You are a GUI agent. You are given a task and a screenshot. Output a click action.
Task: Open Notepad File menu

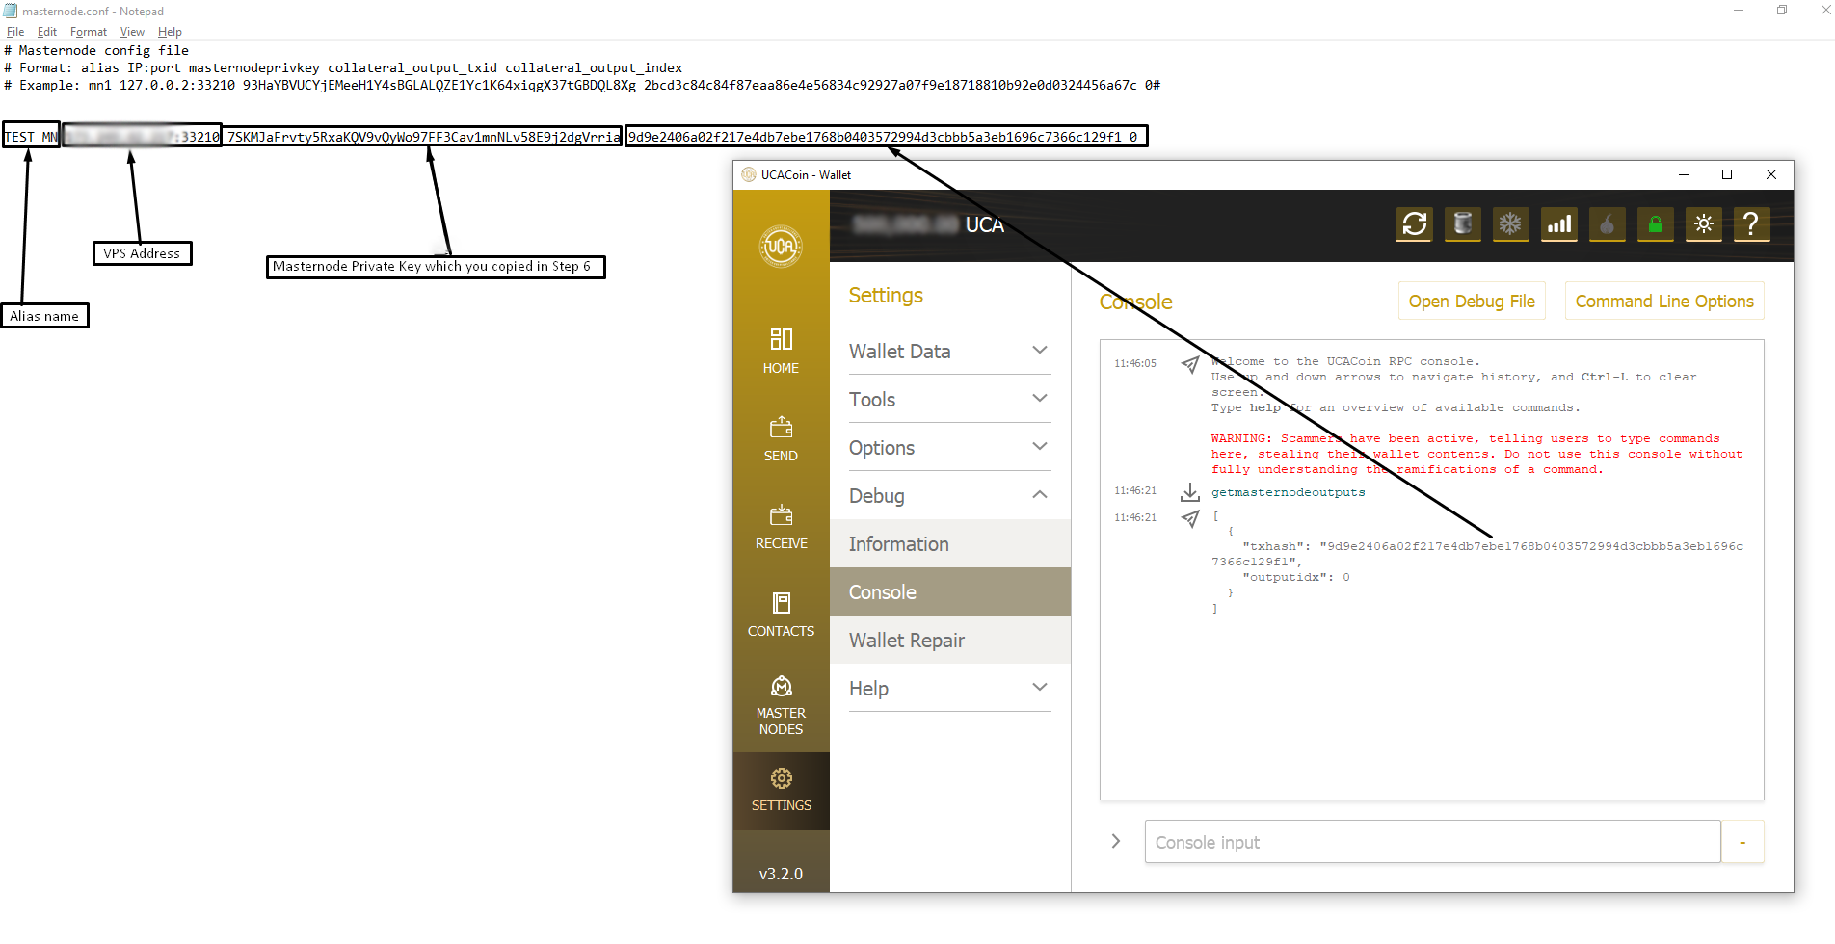pyautogui.click(x=15, y=32)
